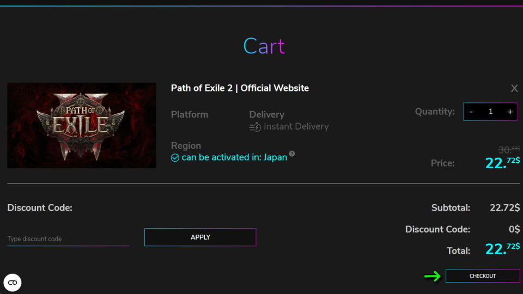Select the 'can be activated in: Japan' text
Screen dimensions: 523x294
pos(234,157)
